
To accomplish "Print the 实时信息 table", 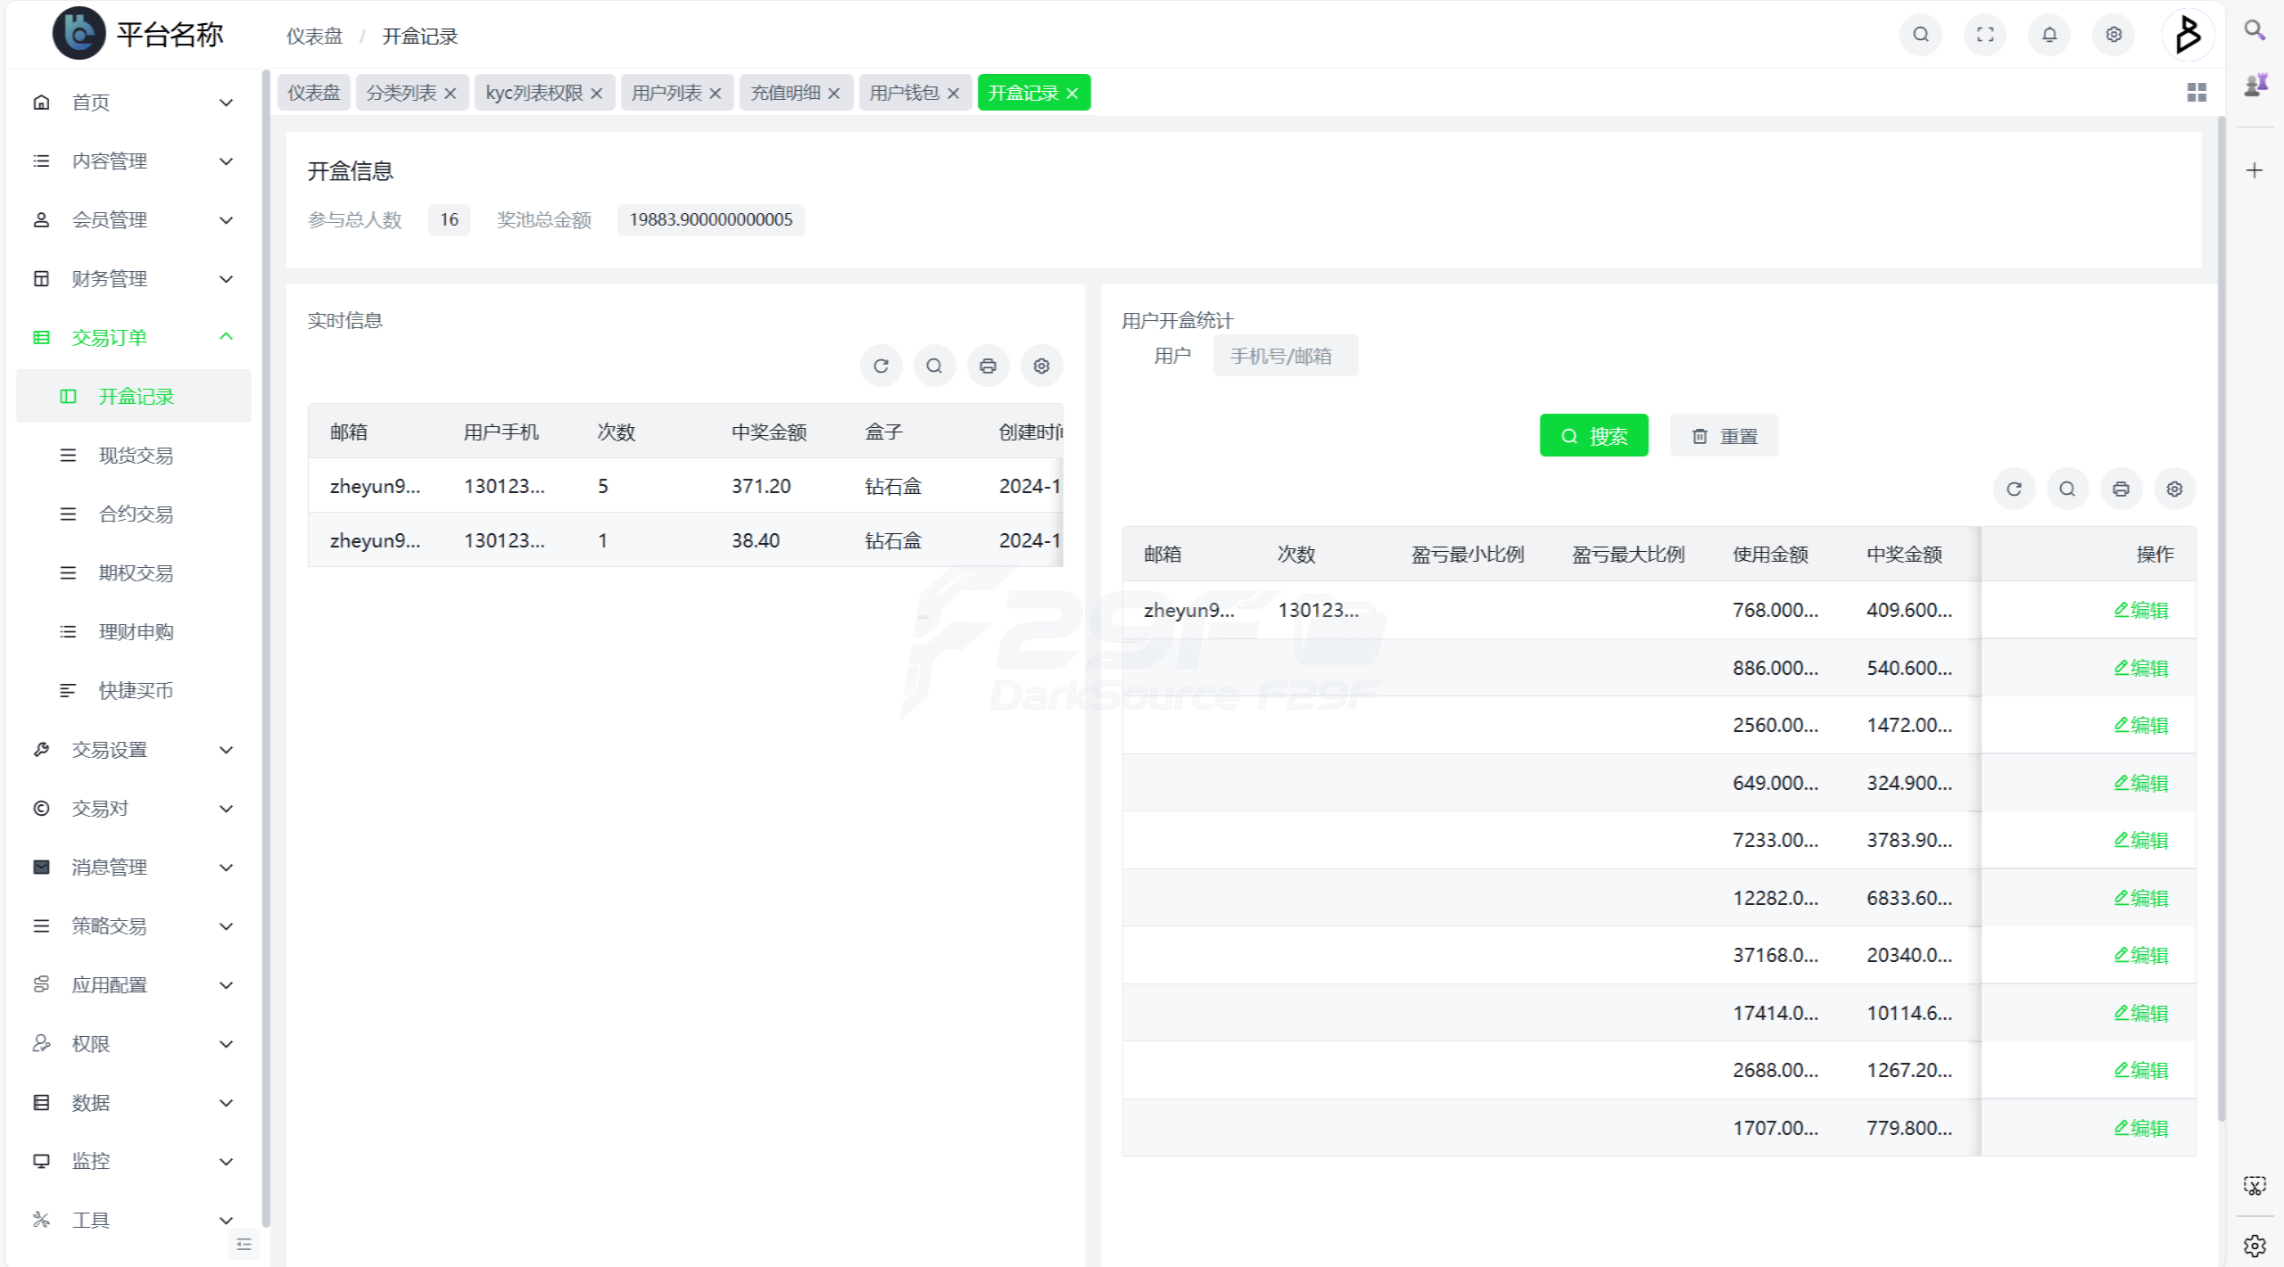I will click(x=988, y=366).
